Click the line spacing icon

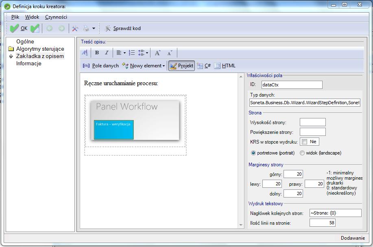point(141,53)
